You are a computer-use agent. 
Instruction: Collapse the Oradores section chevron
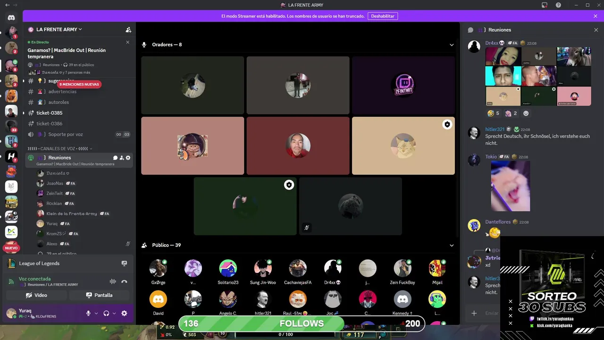[x=452, y=45]
